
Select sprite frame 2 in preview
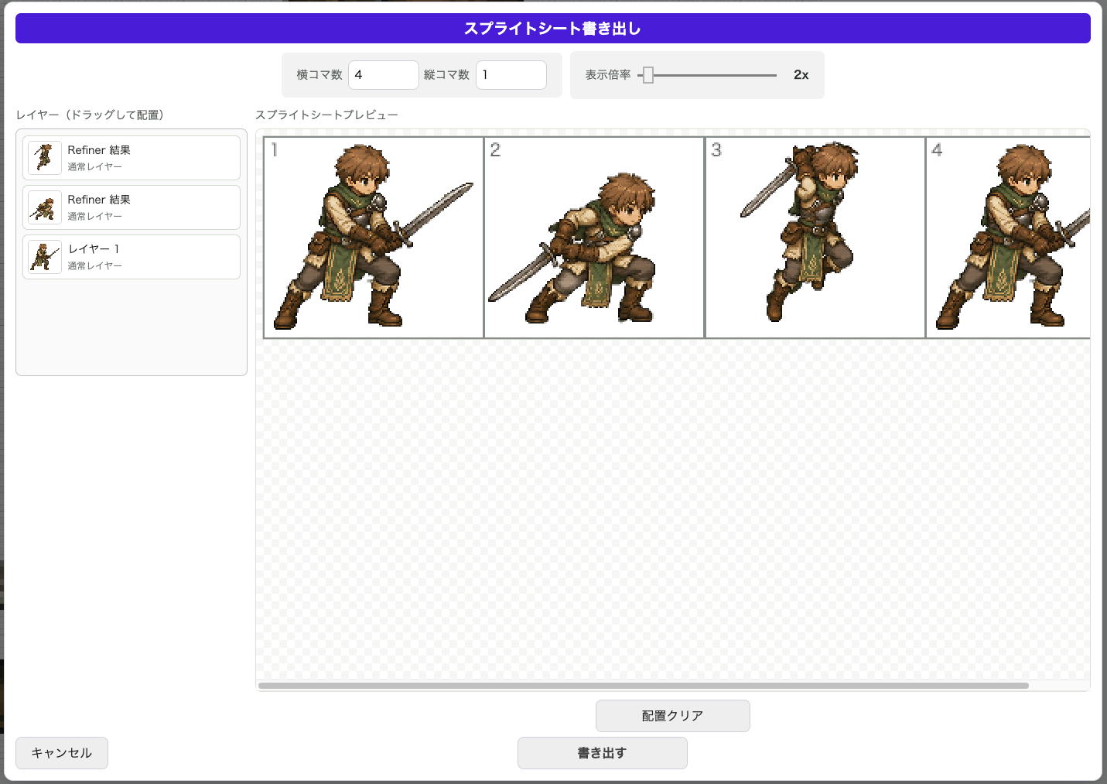pos(594,238)
